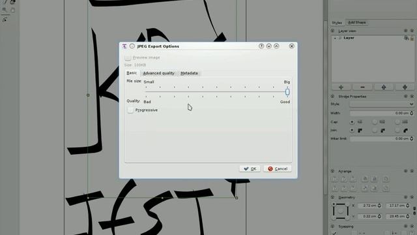Click the Y position field 0.22 cm

pyautogui.click(x=369, y=216)
